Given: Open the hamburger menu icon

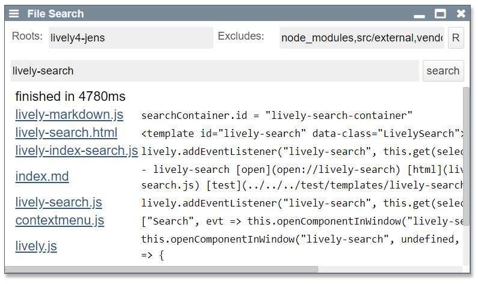Looking at the screenshot, I should 13,14.
